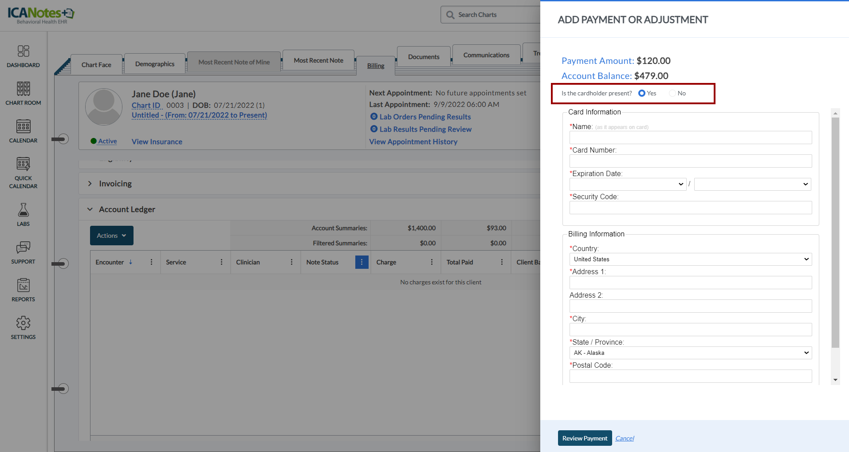The image size is (849, 452).
Task: Open the Note Status column menu
Action: point(362,262)
